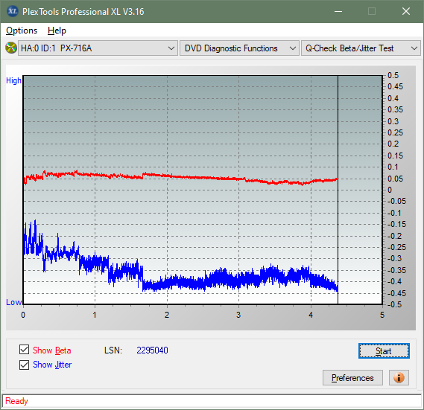Close the PlexTools Professional window

point(406,11)
